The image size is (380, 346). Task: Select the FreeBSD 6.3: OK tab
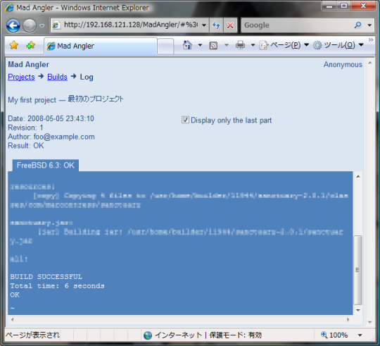pyautogui.click(x=46, y=165)
